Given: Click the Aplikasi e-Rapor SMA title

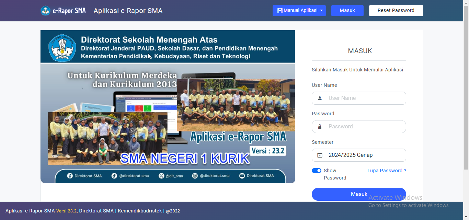Looking at the screenshot, I should [128, 11].
